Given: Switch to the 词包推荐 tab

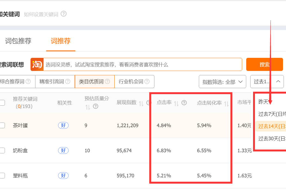Looking at the screenshot, I should [x=18, y=41].
